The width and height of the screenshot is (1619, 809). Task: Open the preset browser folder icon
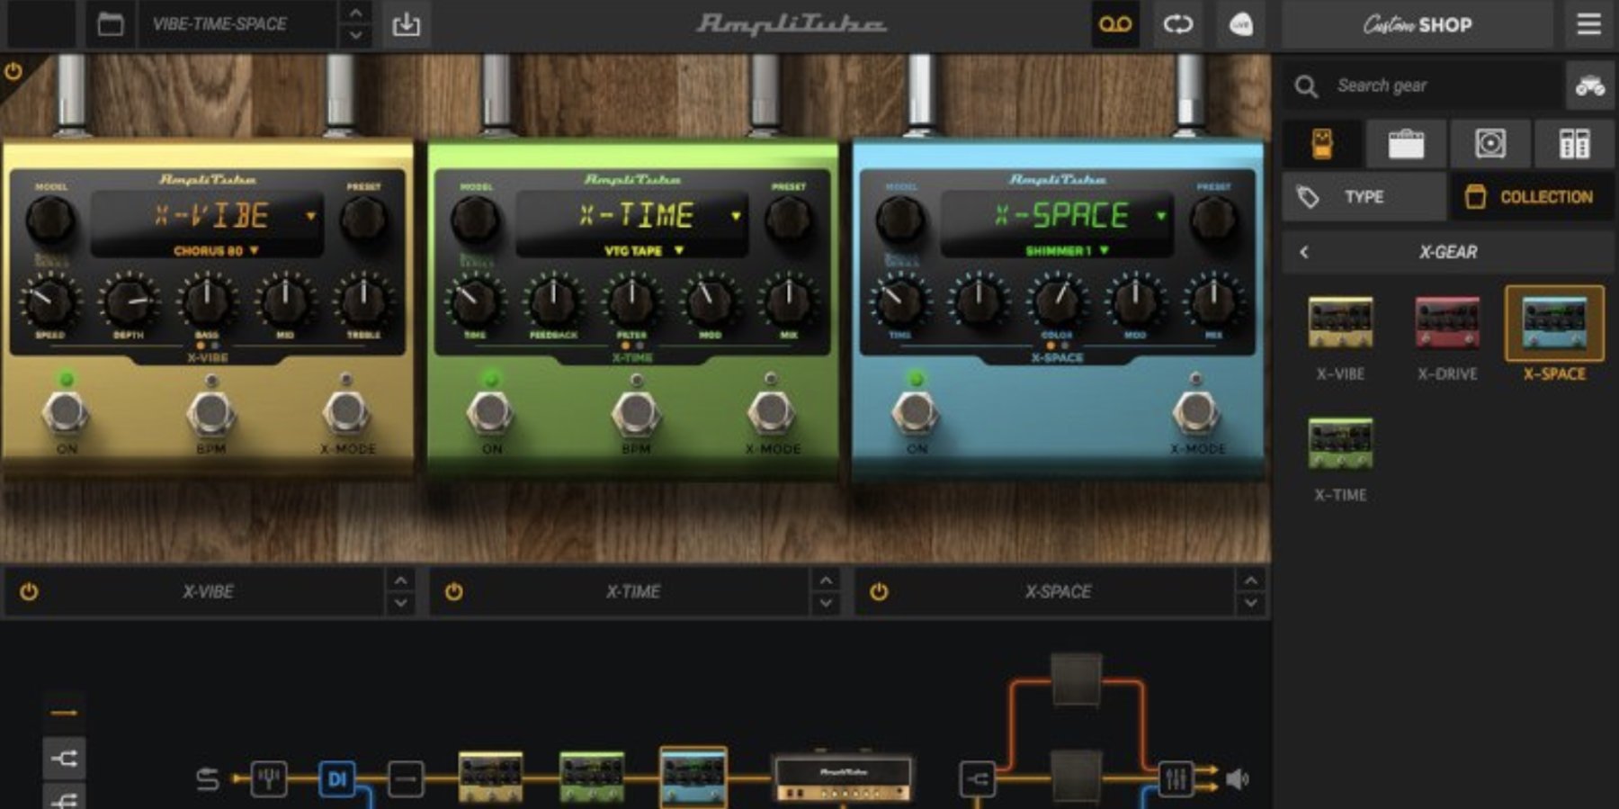click(111, 24)
